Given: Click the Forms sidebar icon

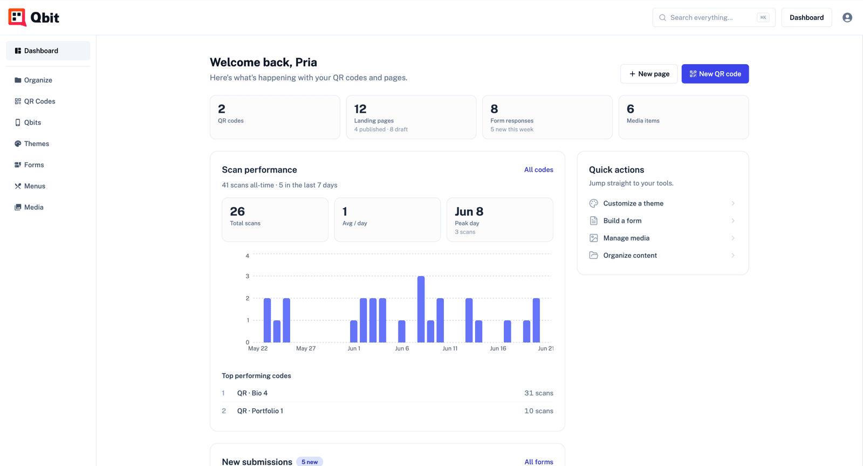Looking at the screenshot, I should pyautogui.click(x=18, y=165).
